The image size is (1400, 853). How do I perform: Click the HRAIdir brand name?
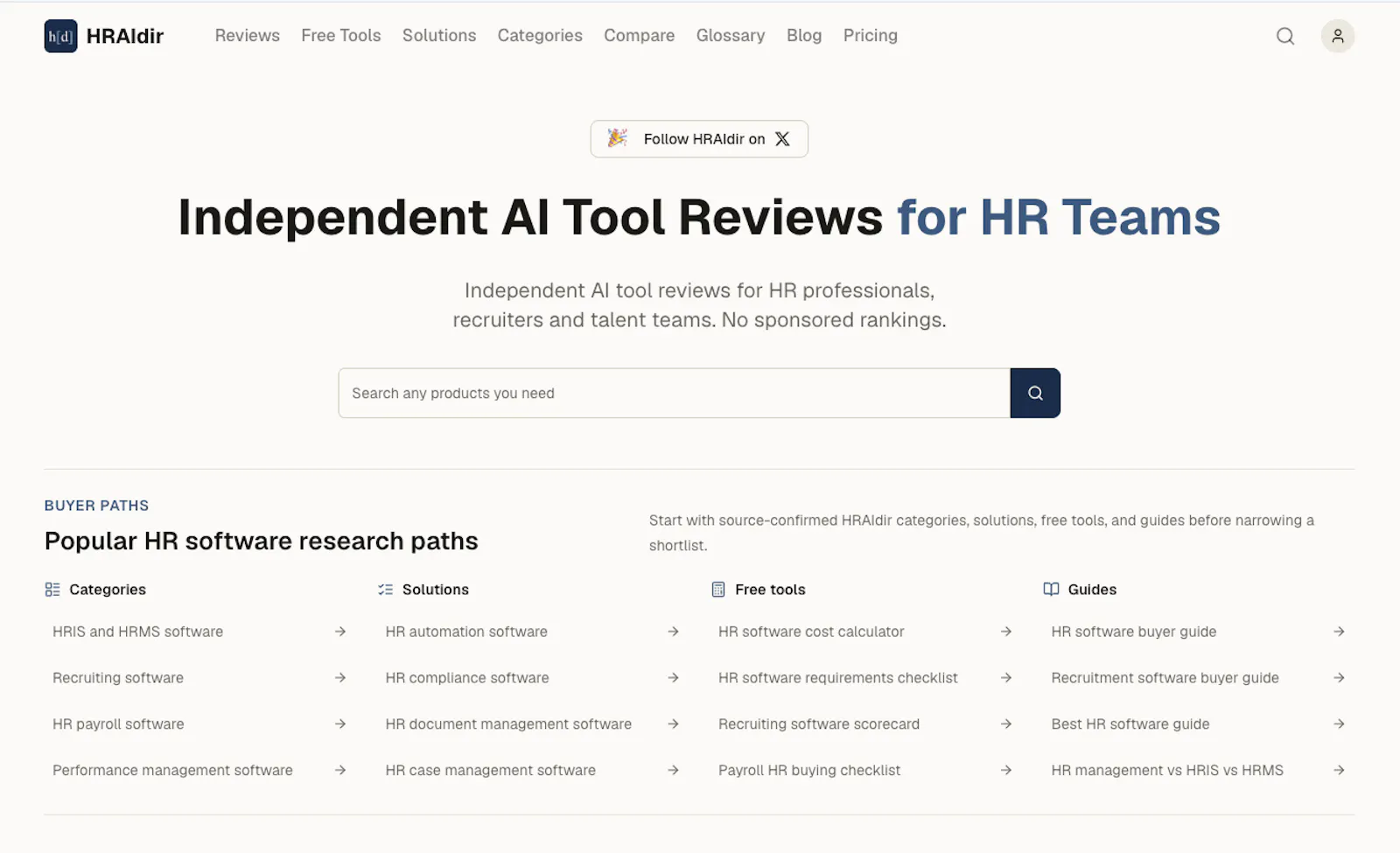point(125,36)
